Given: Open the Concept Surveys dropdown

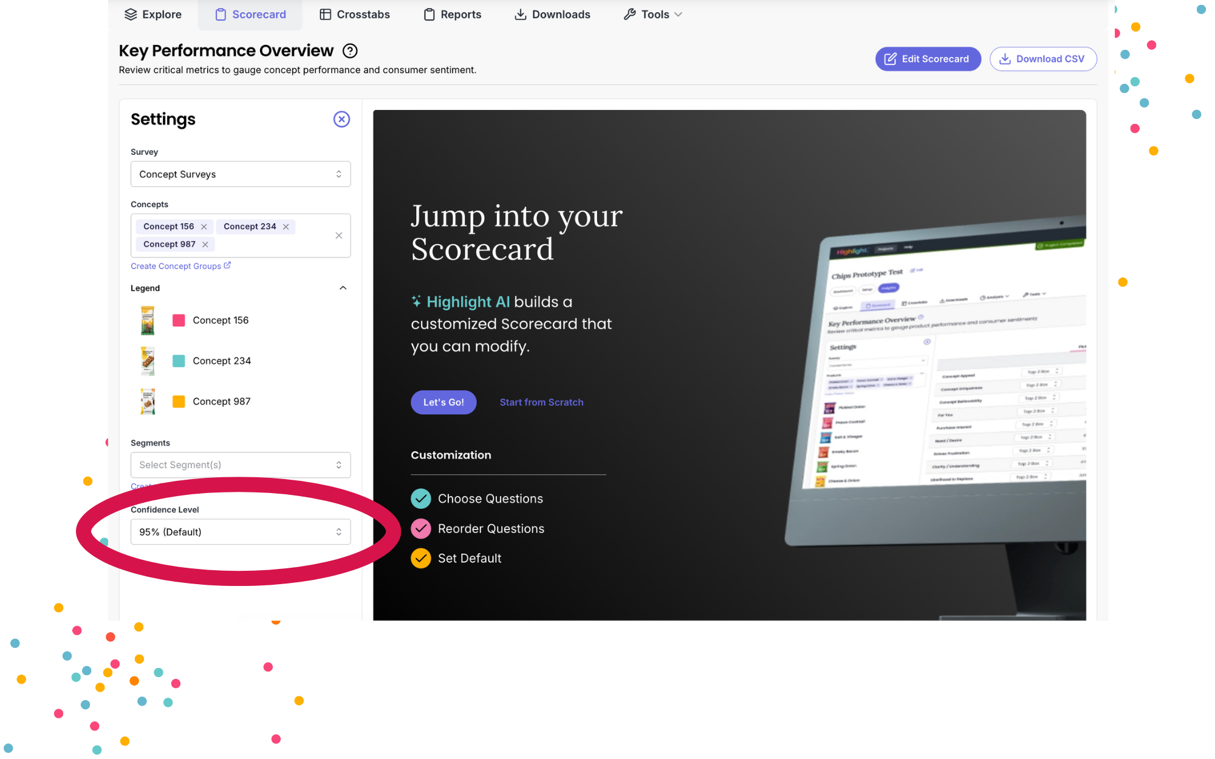Looking at the screenshot, I should (241, 174).
